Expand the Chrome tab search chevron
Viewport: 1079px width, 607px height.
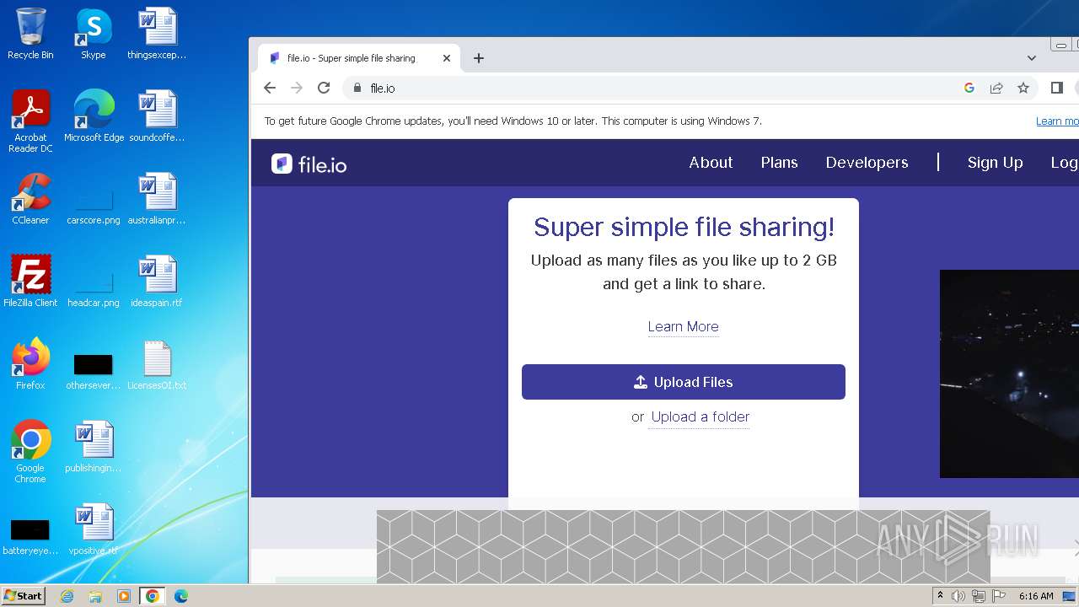pyautogui.click(x=1032, y=58)
